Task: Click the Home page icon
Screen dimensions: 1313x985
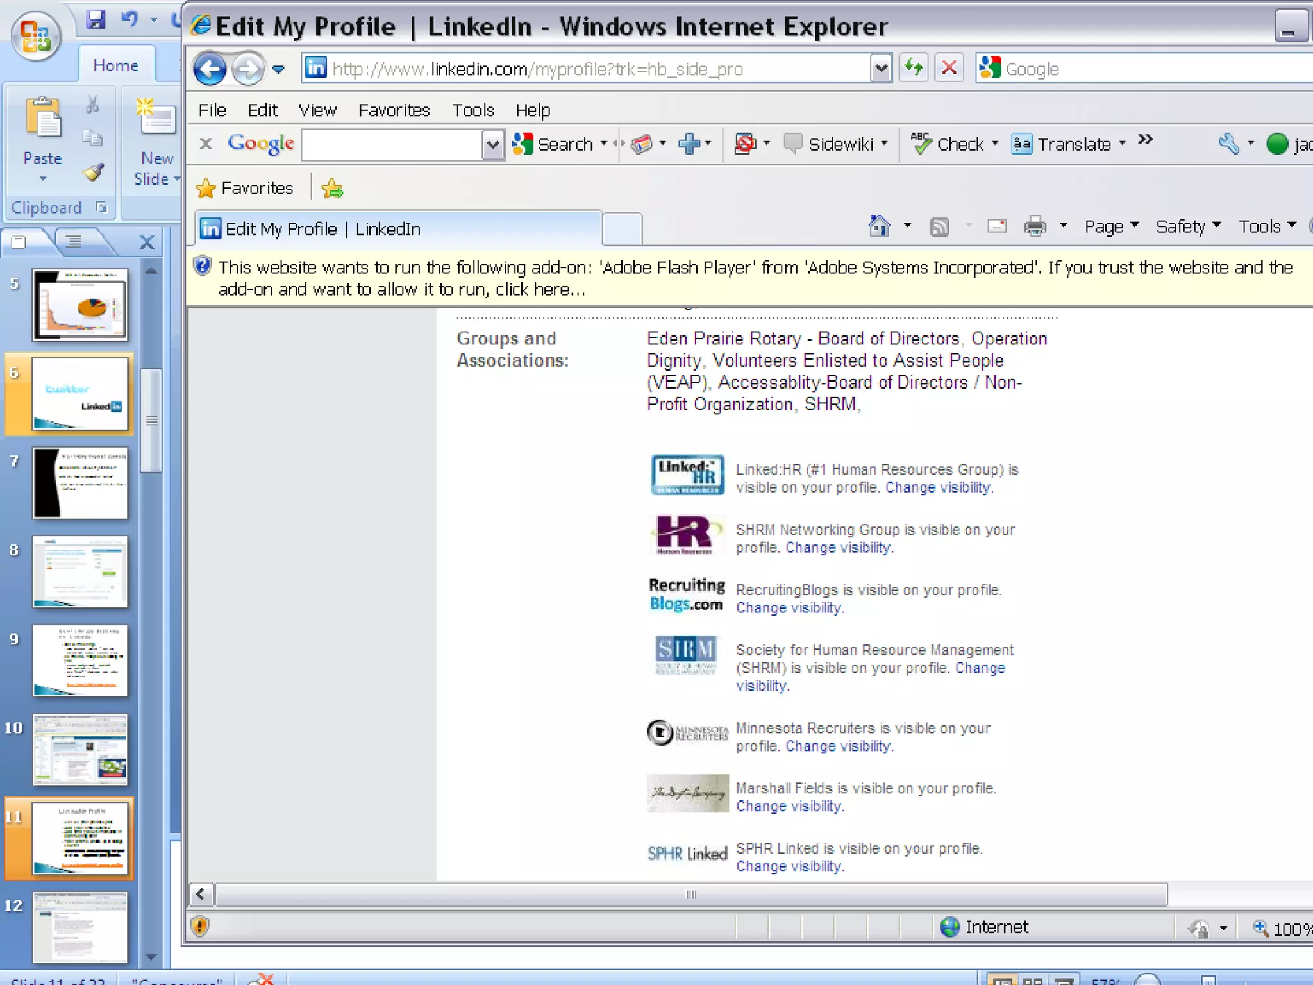Action: click(879, 226)
